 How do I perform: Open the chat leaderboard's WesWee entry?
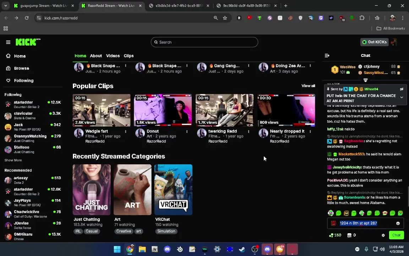(344, 69)
